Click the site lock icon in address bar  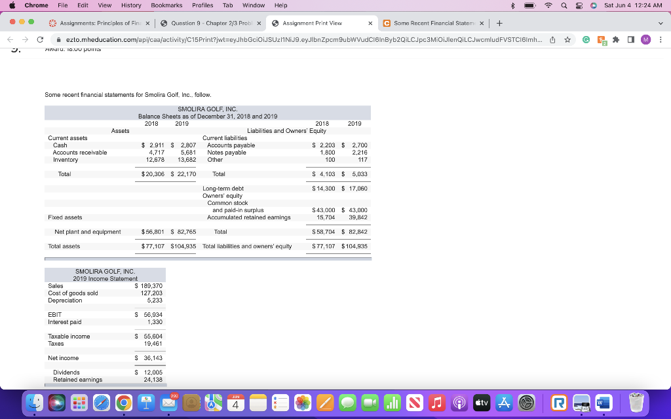pos(58,40)
